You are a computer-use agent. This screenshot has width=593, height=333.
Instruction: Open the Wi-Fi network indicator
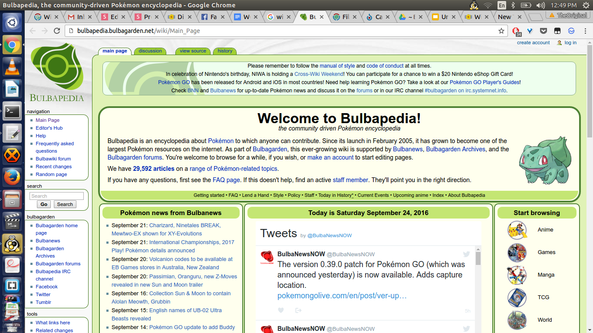(488, 5)
